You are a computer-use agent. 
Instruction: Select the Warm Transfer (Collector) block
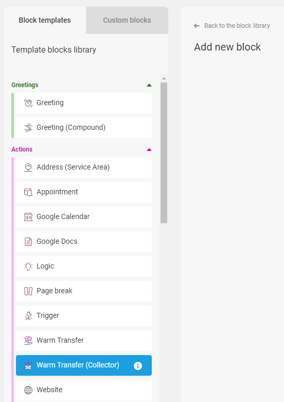tap(84, 365)
